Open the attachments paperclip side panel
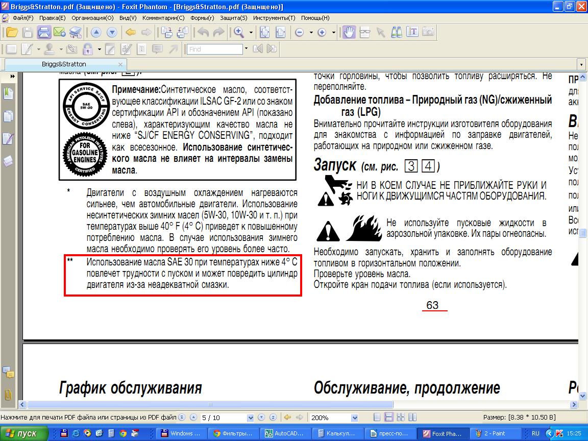Image resolution: width=588 pixels, height=441 pixels. point(8,395)
